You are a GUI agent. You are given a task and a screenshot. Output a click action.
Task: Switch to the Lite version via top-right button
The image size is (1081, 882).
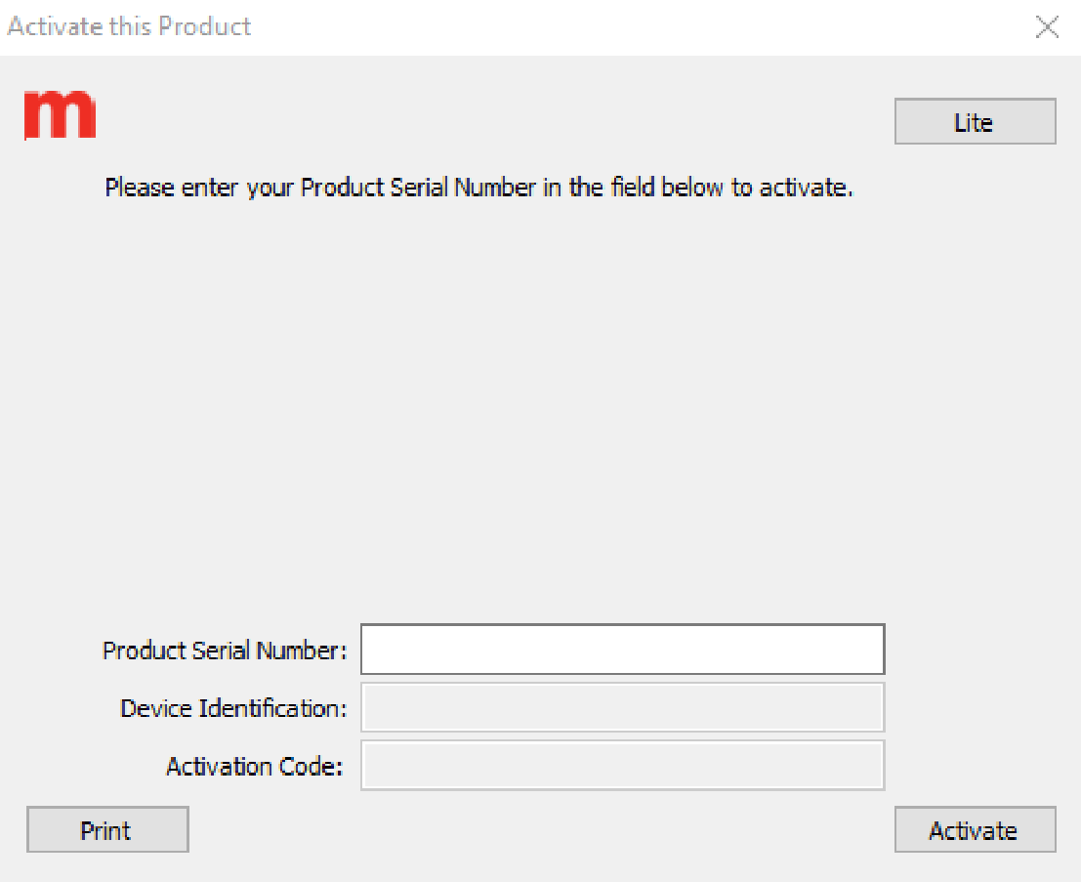pos(975,122)
